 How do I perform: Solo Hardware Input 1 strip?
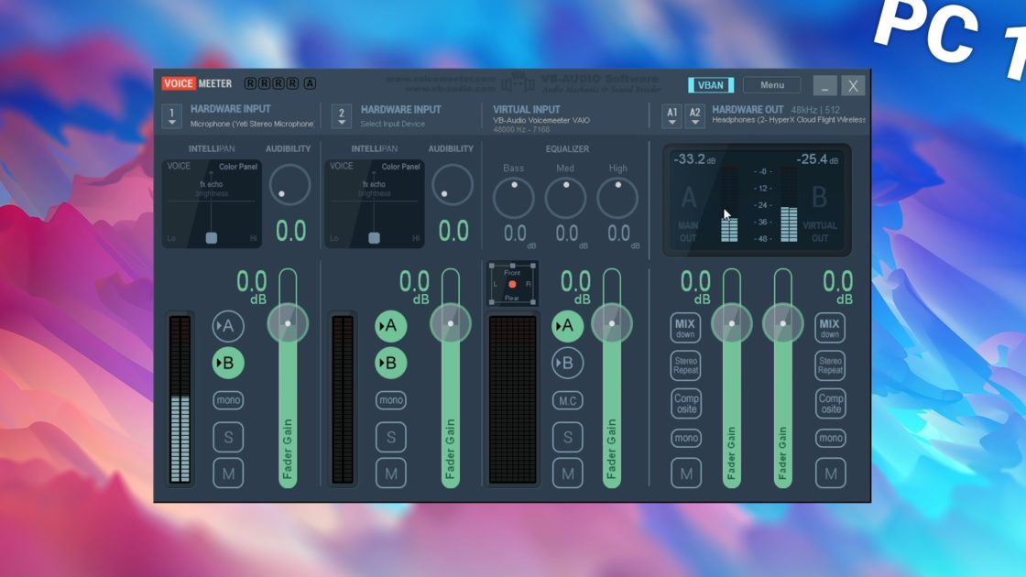[228, 436]
